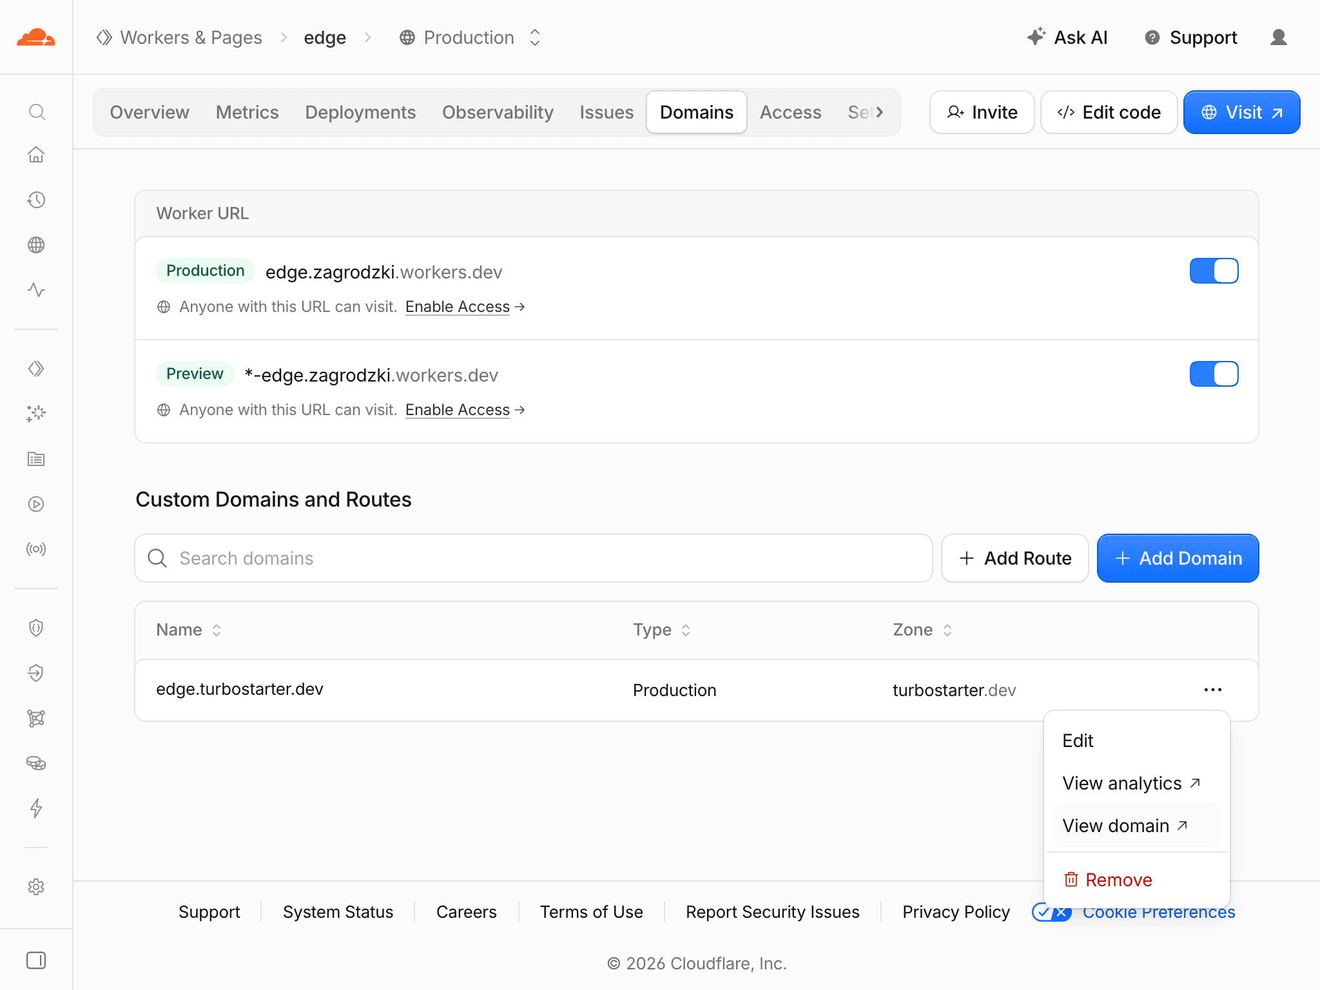
Task: Go to the Home sidebar icon
Action: coord(36,155)
